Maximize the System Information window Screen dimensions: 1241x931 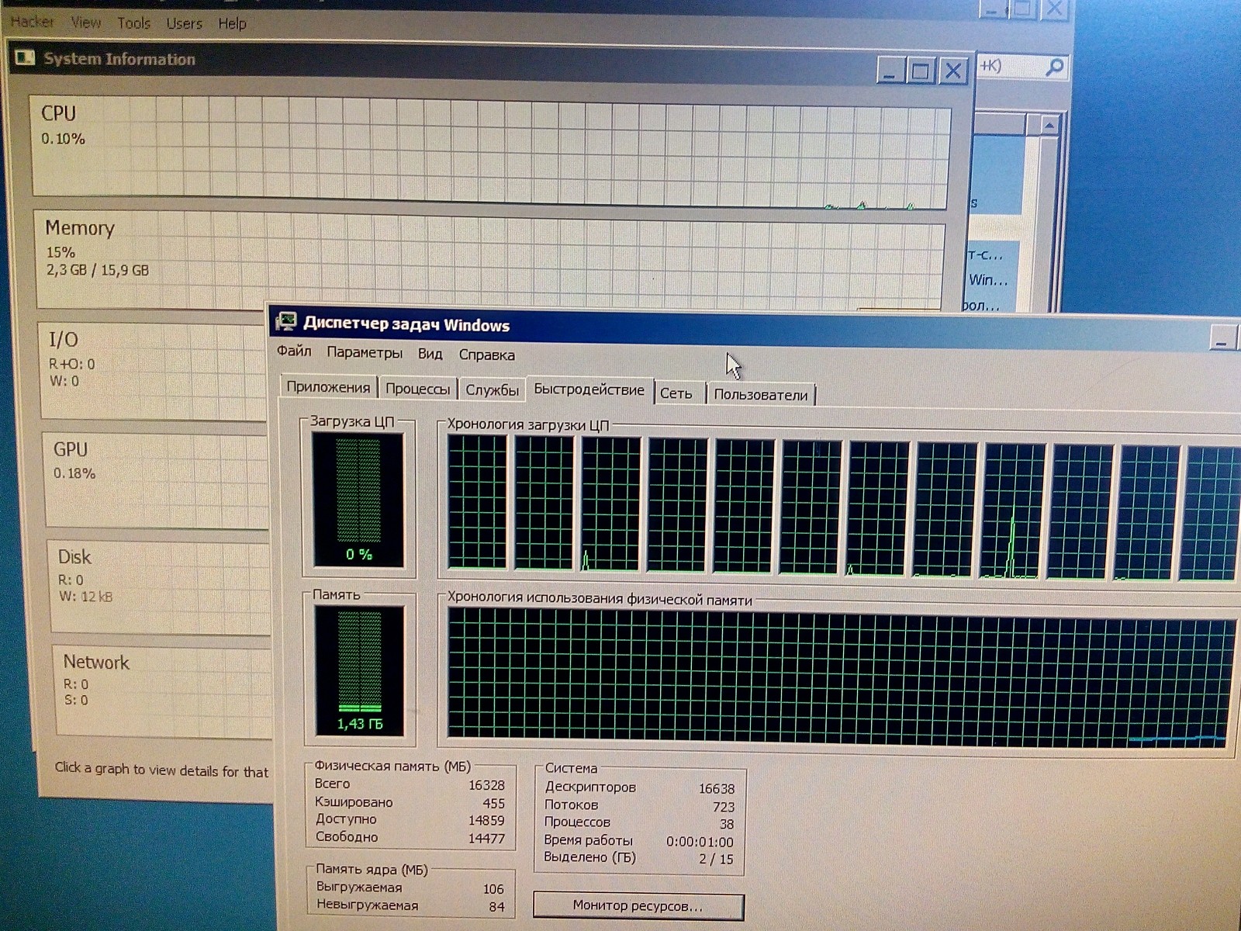(x=921, y=71)
